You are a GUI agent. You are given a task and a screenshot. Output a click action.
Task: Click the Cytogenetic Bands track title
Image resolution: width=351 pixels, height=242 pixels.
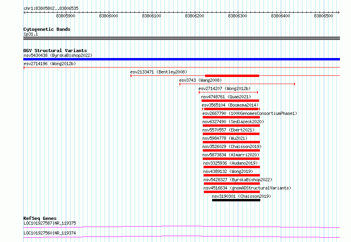(47, 29)
